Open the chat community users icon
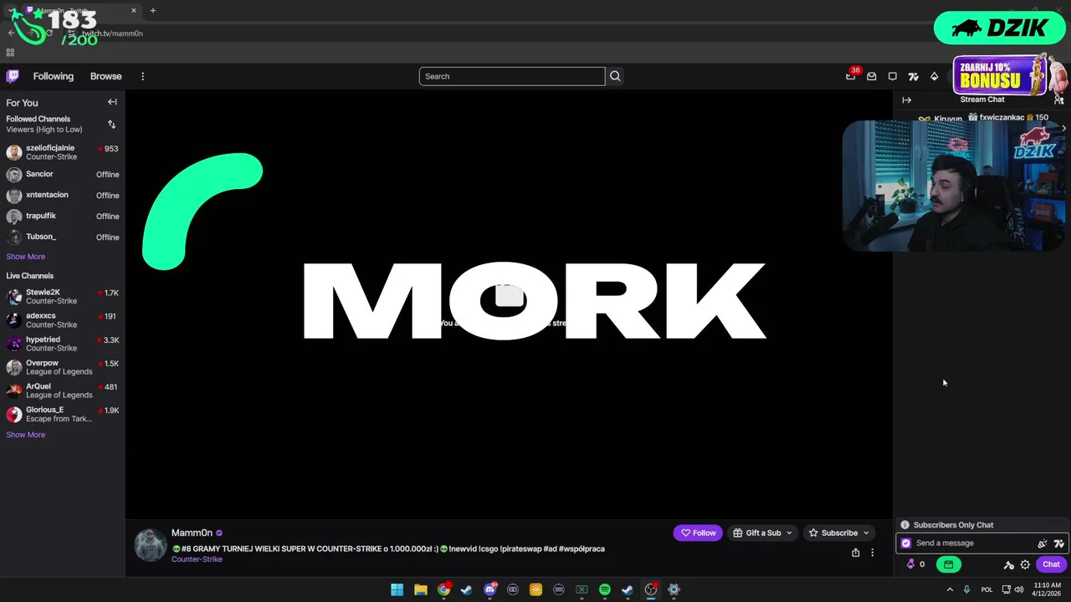The height and width of the screenshot is (602, 1071). pyautogui.click(x=1058, y=99)
